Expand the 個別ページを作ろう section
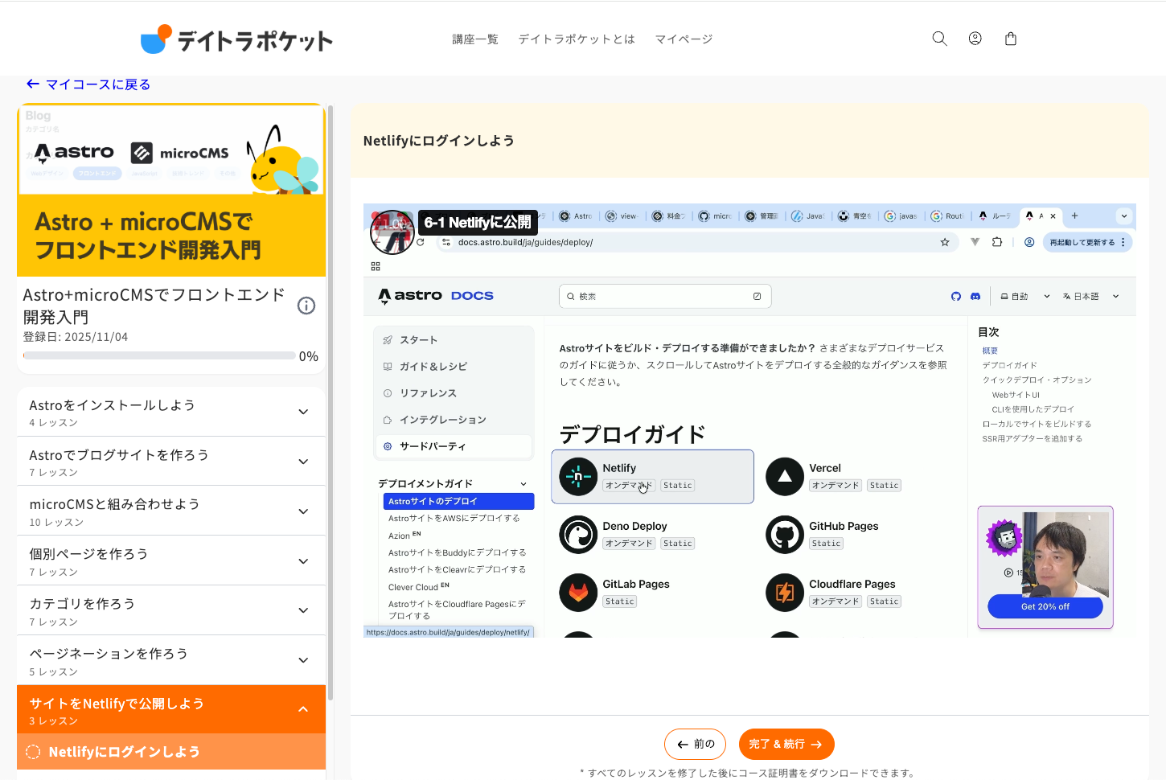The width and height of the screenshot is (1166, 780). point(171,561)
